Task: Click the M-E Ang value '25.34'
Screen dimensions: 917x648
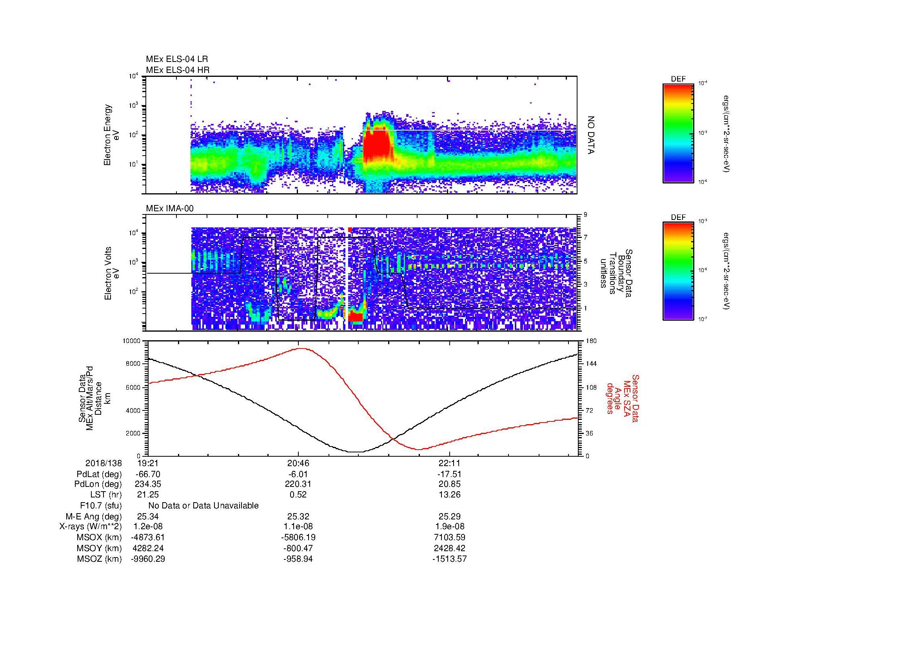Action: 148,516
